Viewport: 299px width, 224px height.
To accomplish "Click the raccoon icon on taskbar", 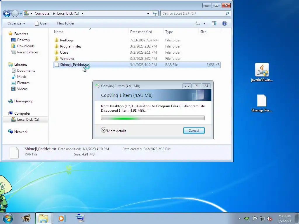I will [26, 218].
